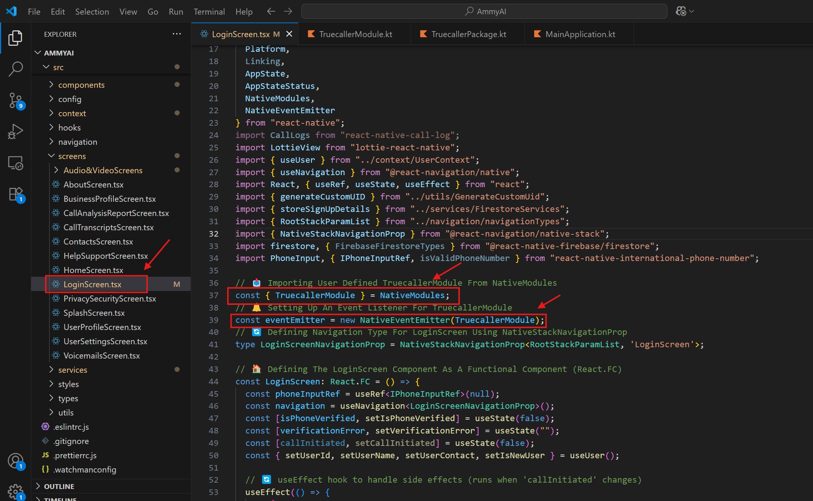813x501 pixels.
Task: Click the AmmyAI command center search box
Action: [x=484, y=12]
